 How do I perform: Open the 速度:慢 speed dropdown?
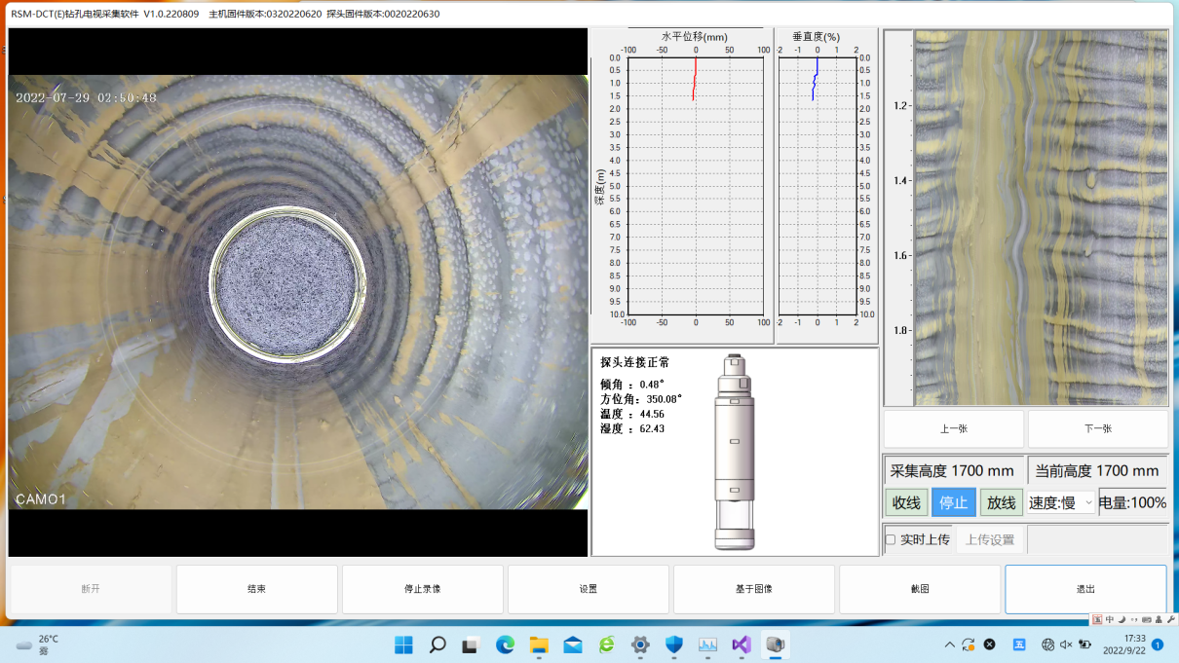click(x=1061, y=502)
